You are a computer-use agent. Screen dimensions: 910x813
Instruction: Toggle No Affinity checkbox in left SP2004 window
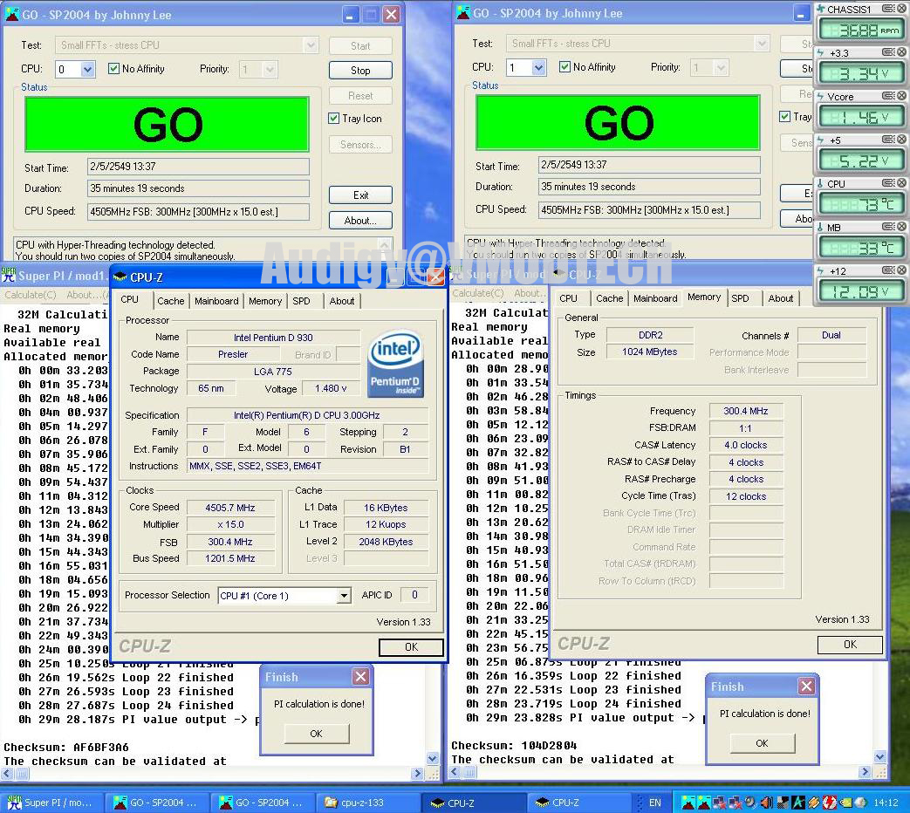click(x=113, y=68)
